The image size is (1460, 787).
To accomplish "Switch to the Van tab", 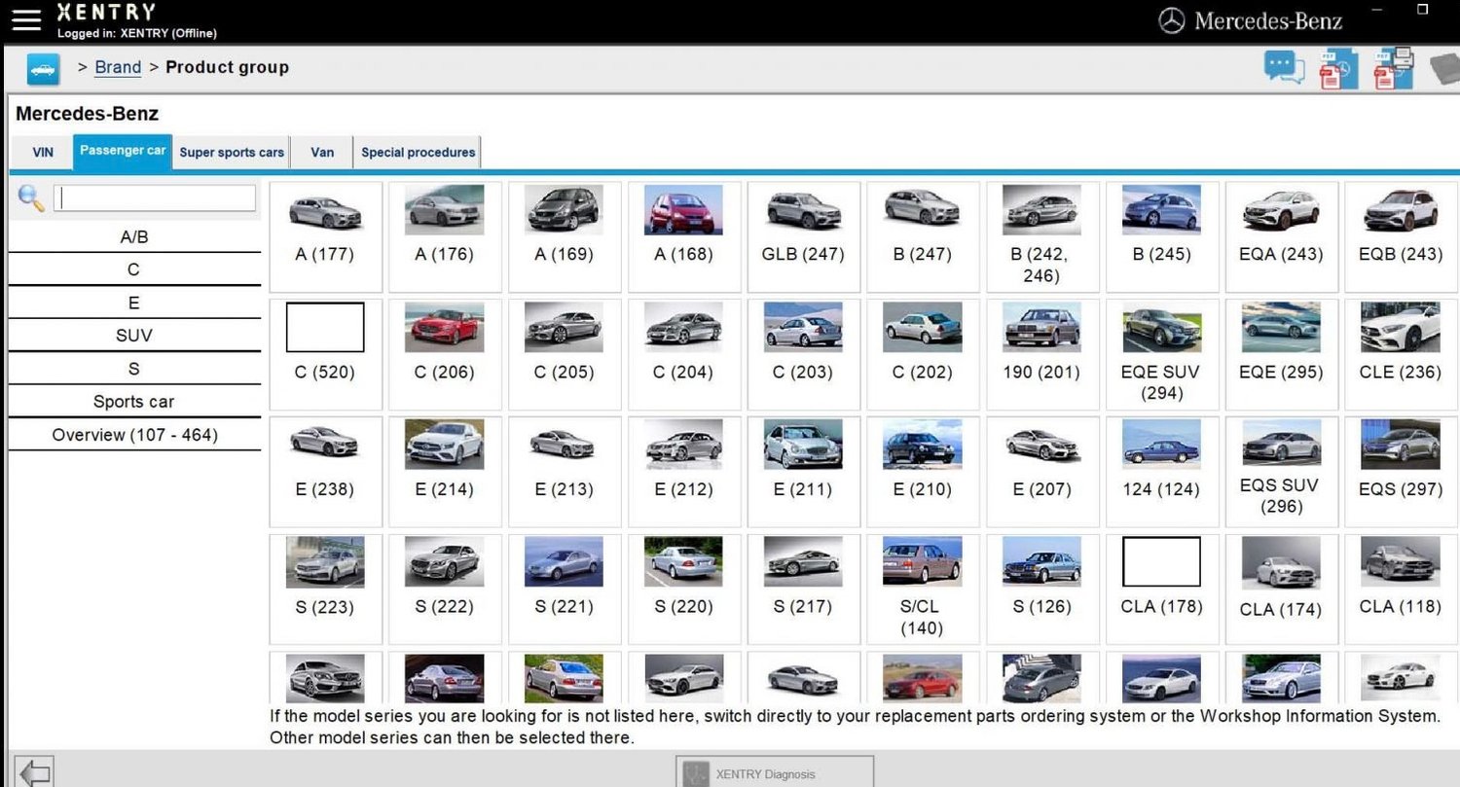I will coord(322,153).
